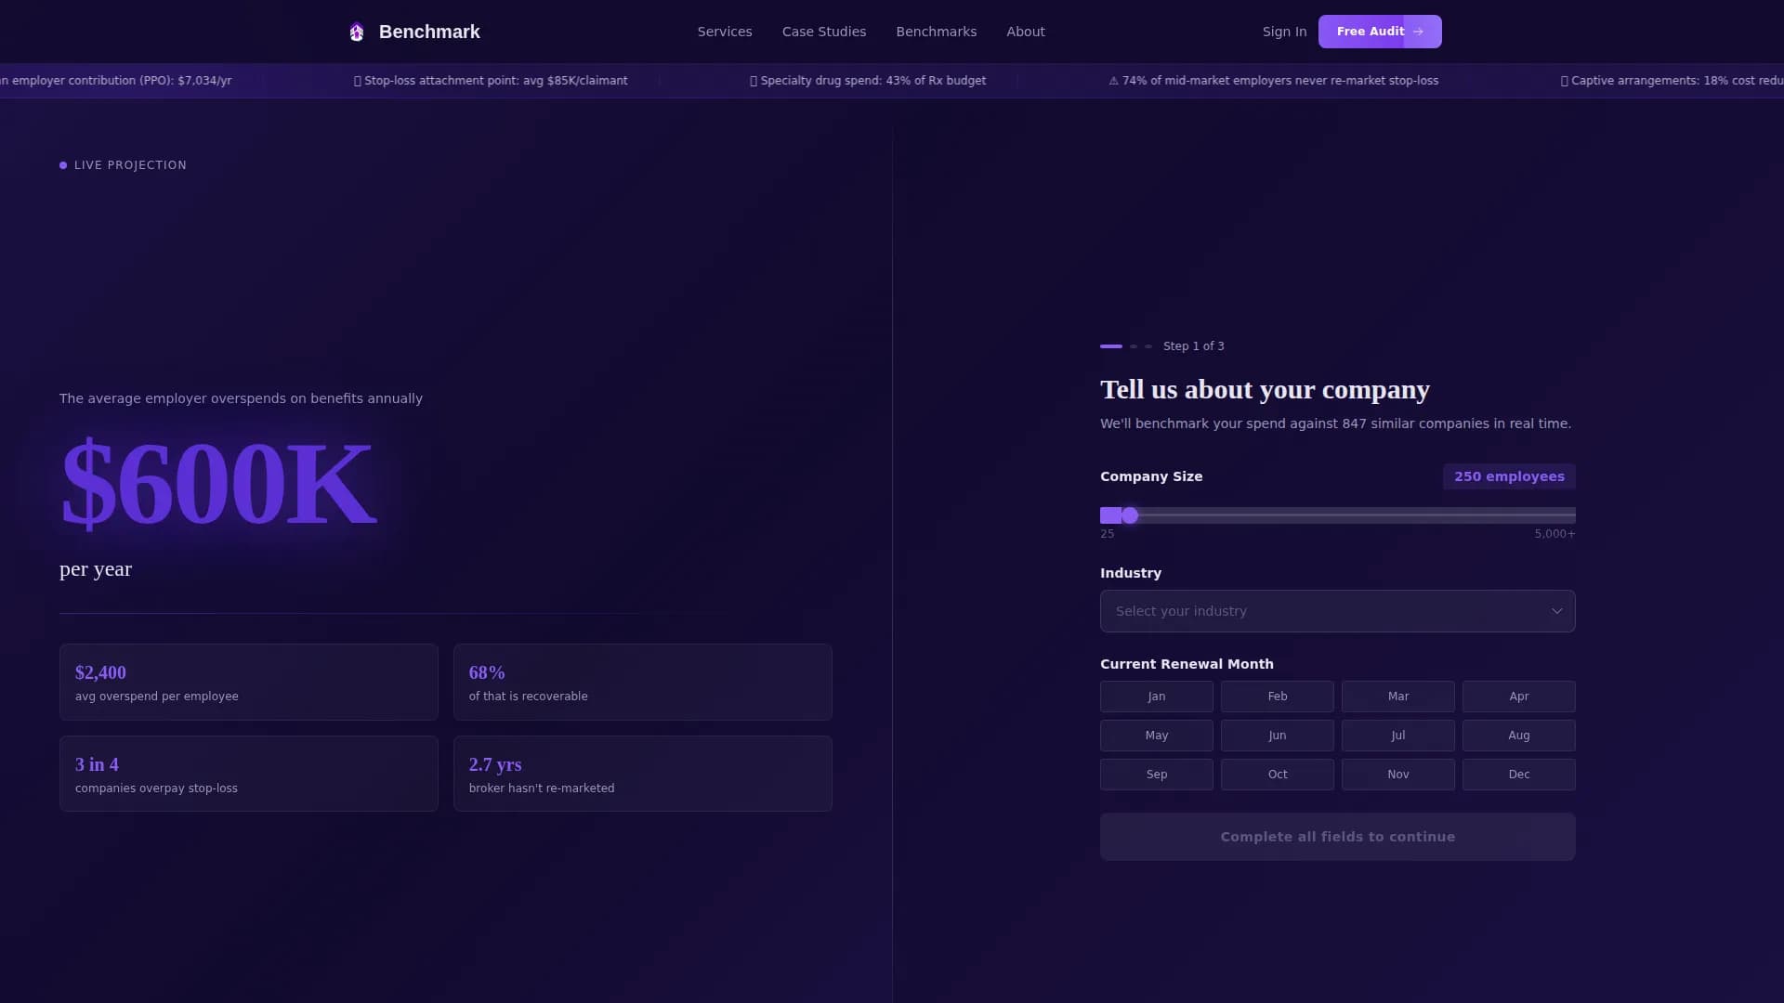Select step three progress dot
This screenshot has width=1784, height=1003.
(1148, 345)
